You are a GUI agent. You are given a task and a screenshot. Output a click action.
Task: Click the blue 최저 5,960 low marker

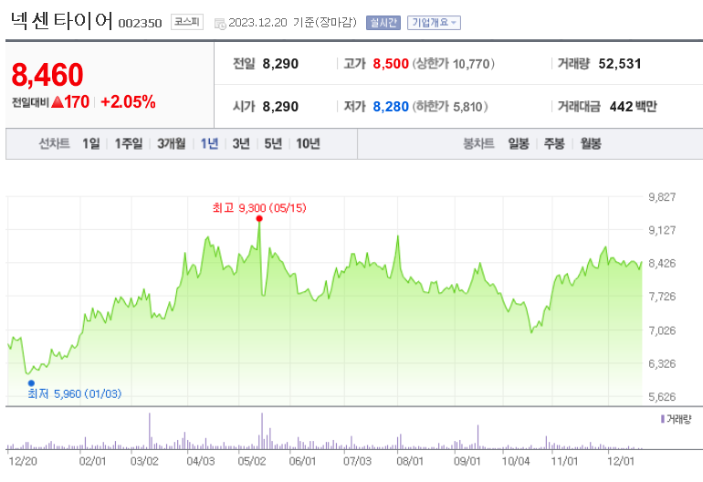click(31, 382)
